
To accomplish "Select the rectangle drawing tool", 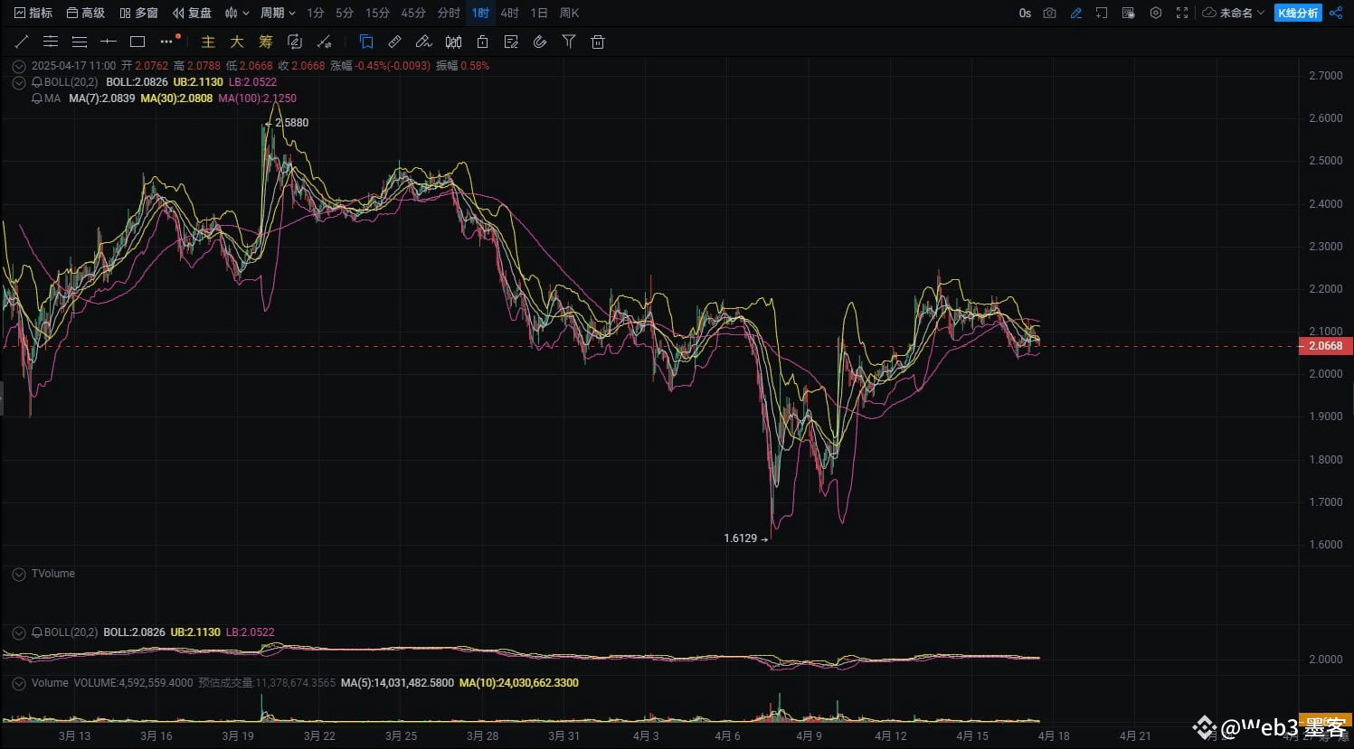I will coord(137,42).
